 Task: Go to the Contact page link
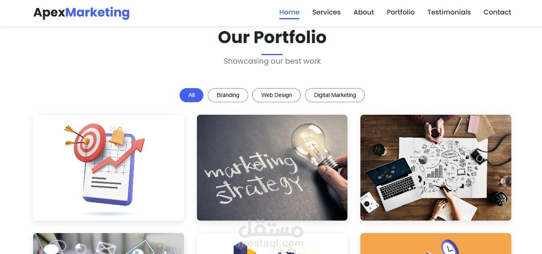pyautogui.click(x=497, y=12)
